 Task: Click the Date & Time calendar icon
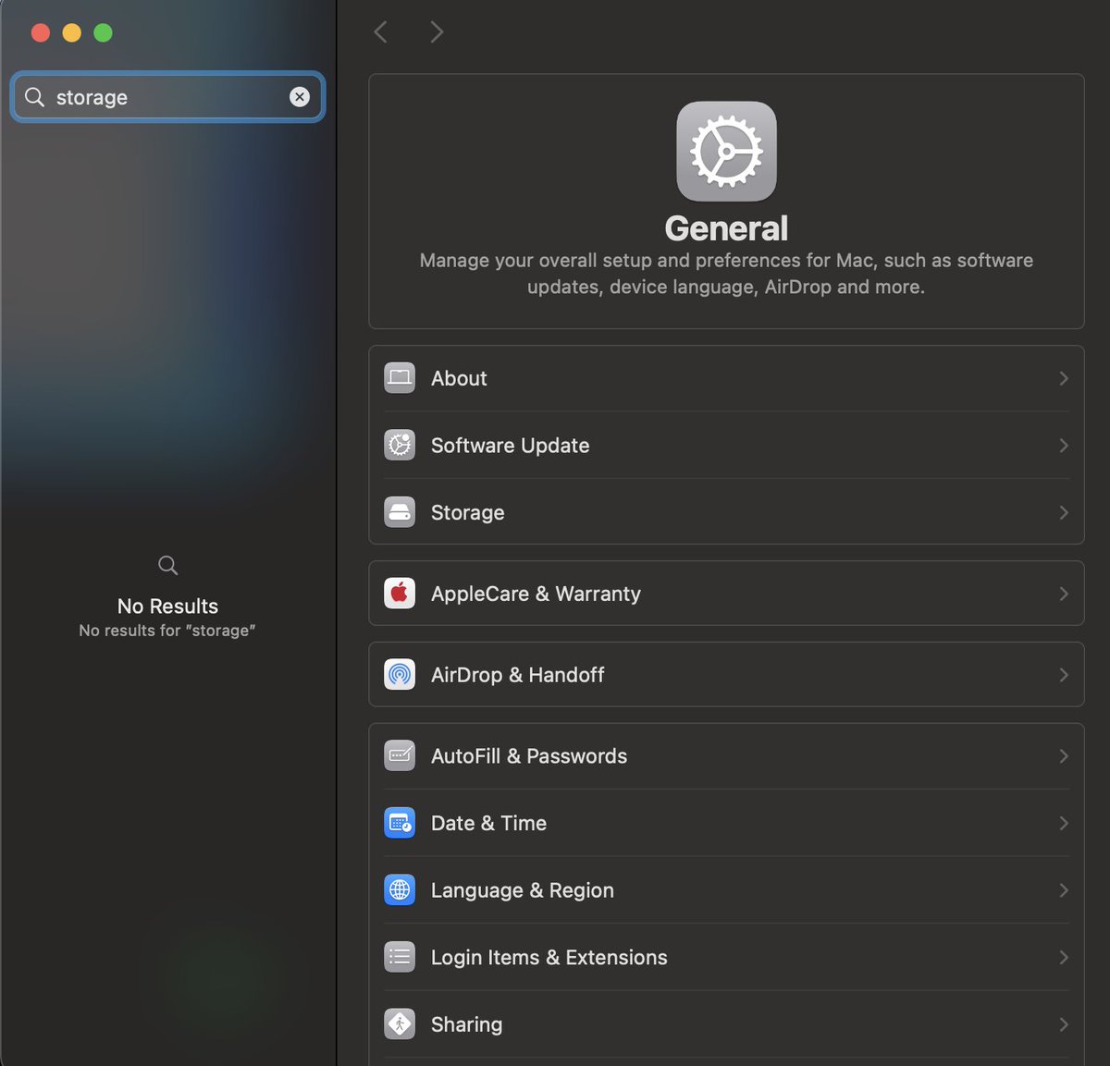(x=400, y=823)
